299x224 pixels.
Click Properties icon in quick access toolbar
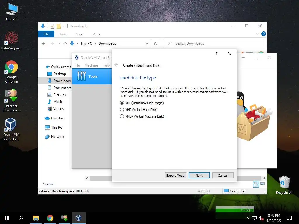52,26
